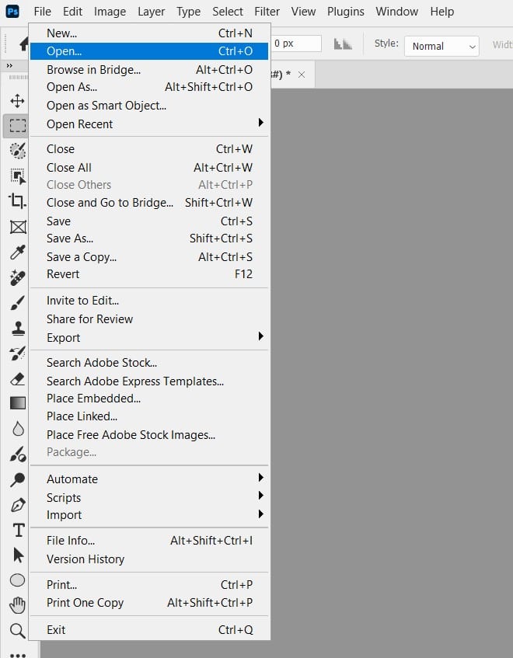Click the Photoshop Ps logo icon
Image resolution: width=513 pixels, height=658 pixels.
tap(12, 11)
